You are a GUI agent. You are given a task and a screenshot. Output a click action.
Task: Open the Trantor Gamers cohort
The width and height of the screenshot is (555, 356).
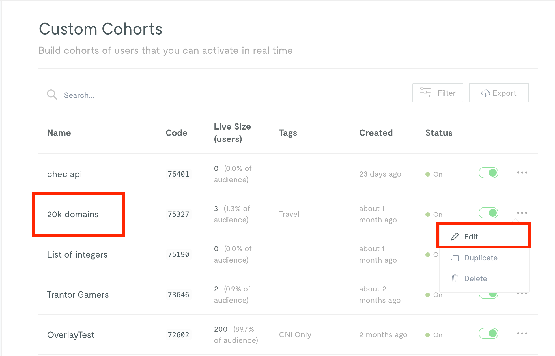point(78,295)
